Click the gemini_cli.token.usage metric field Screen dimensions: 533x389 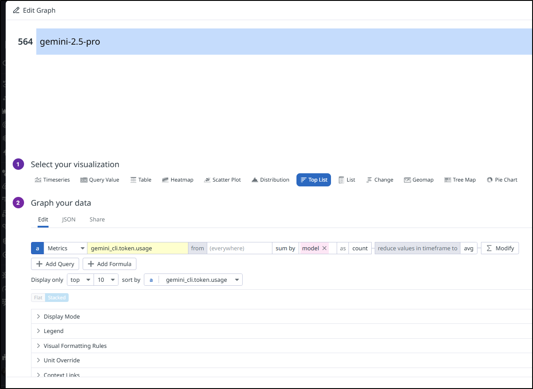pos(138,248)
